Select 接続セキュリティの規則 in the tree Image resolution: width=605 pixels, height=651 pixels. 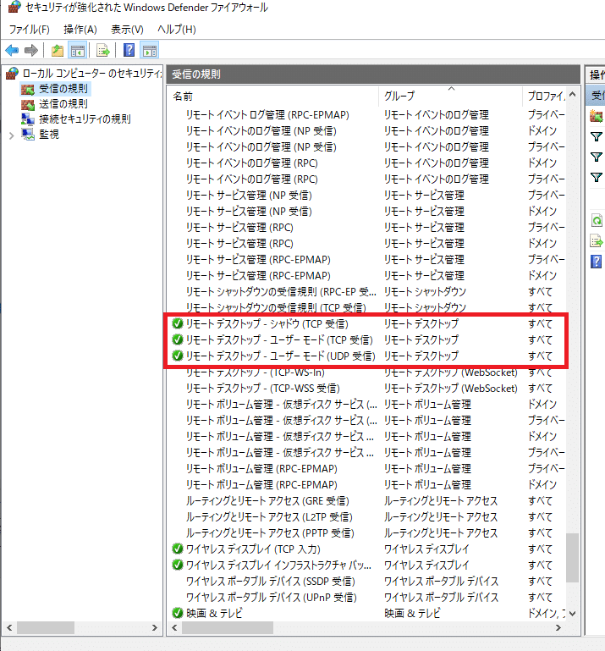[85, 119]
